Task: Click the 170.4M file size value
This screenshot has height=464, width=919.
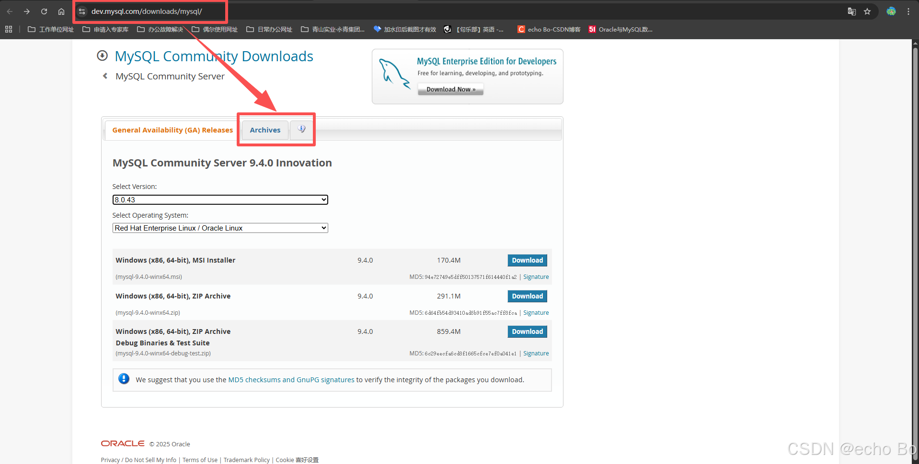Action: (x=448, y=260)
